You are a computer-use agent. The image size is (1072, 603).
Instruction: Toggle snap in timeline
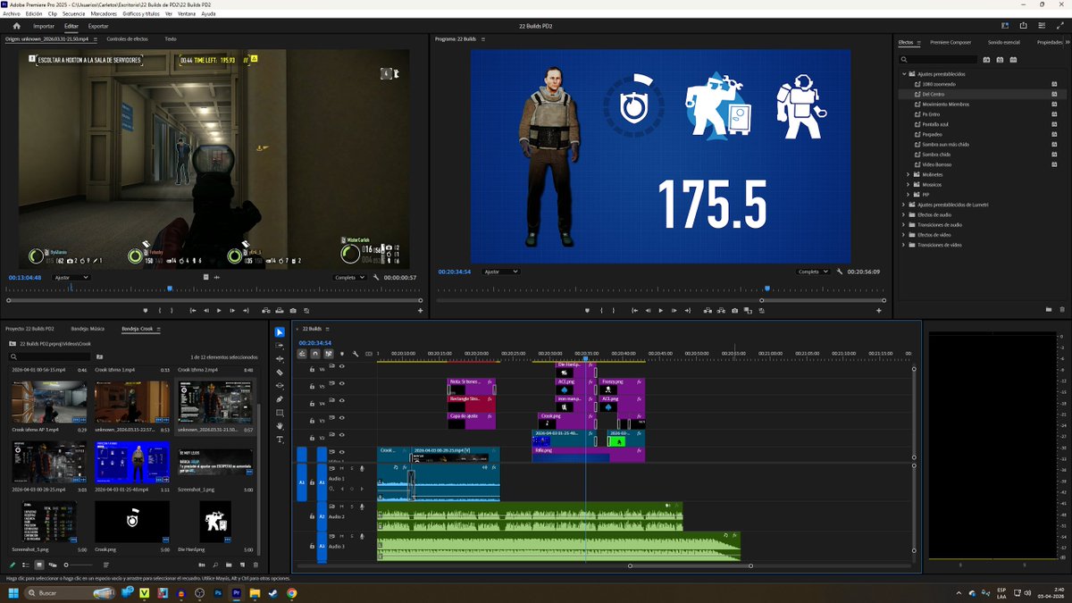pos(315,354)
